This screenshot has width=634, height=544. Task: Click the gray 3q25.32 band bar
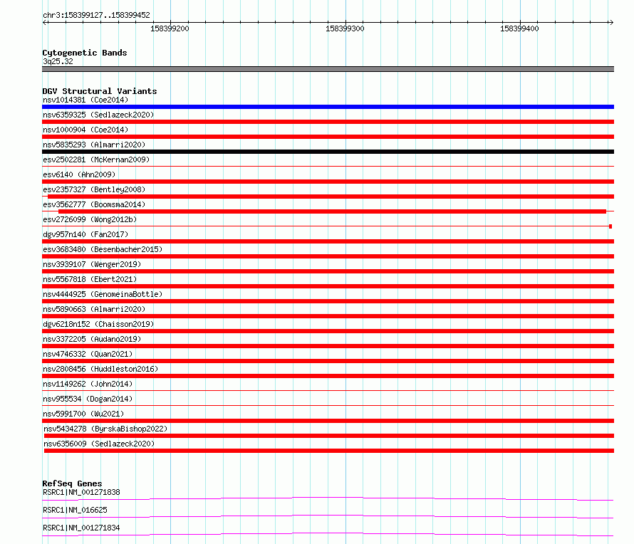[328, 69]
